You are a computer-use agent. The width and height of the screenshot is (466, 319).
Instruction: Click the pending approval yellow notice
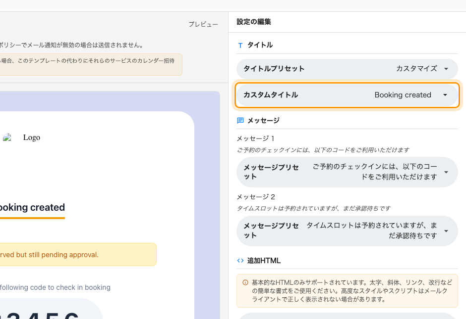pyautogui.click(x=78, y=254)
